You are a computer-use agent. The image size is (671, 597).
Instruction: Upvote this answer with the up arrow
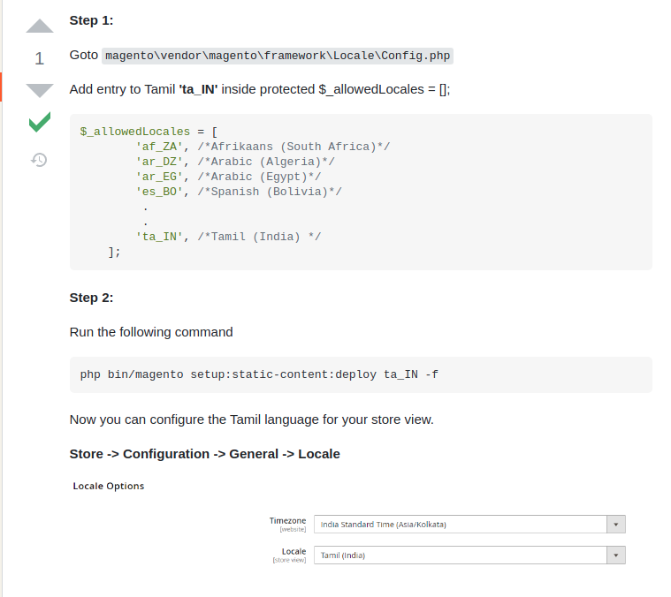(x=40, y=26)
